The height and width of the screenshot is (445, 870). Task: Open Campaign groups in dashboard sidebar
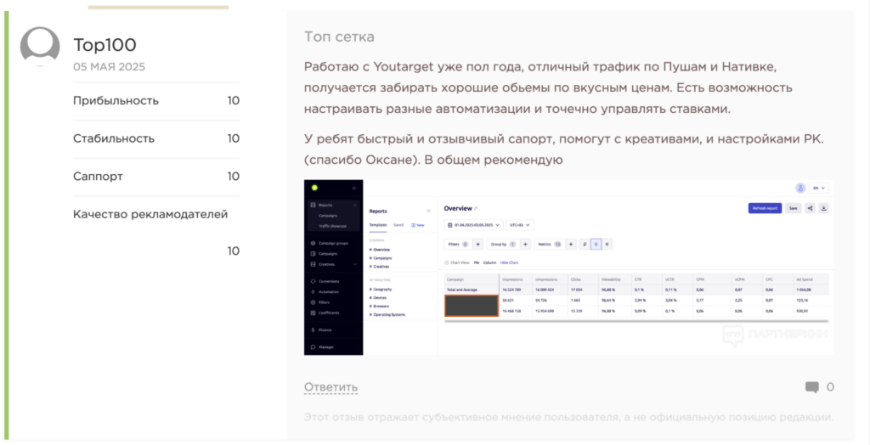coord(329,243)
